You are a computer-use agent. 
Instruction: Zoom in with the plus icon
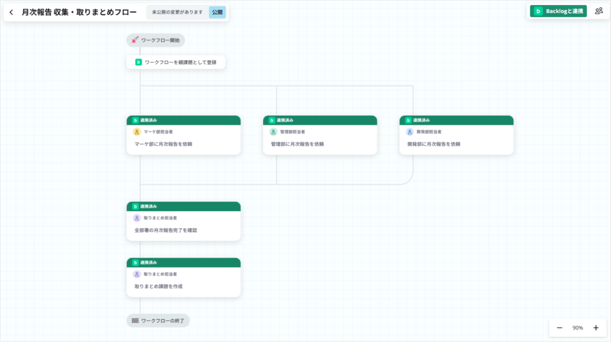596,328
